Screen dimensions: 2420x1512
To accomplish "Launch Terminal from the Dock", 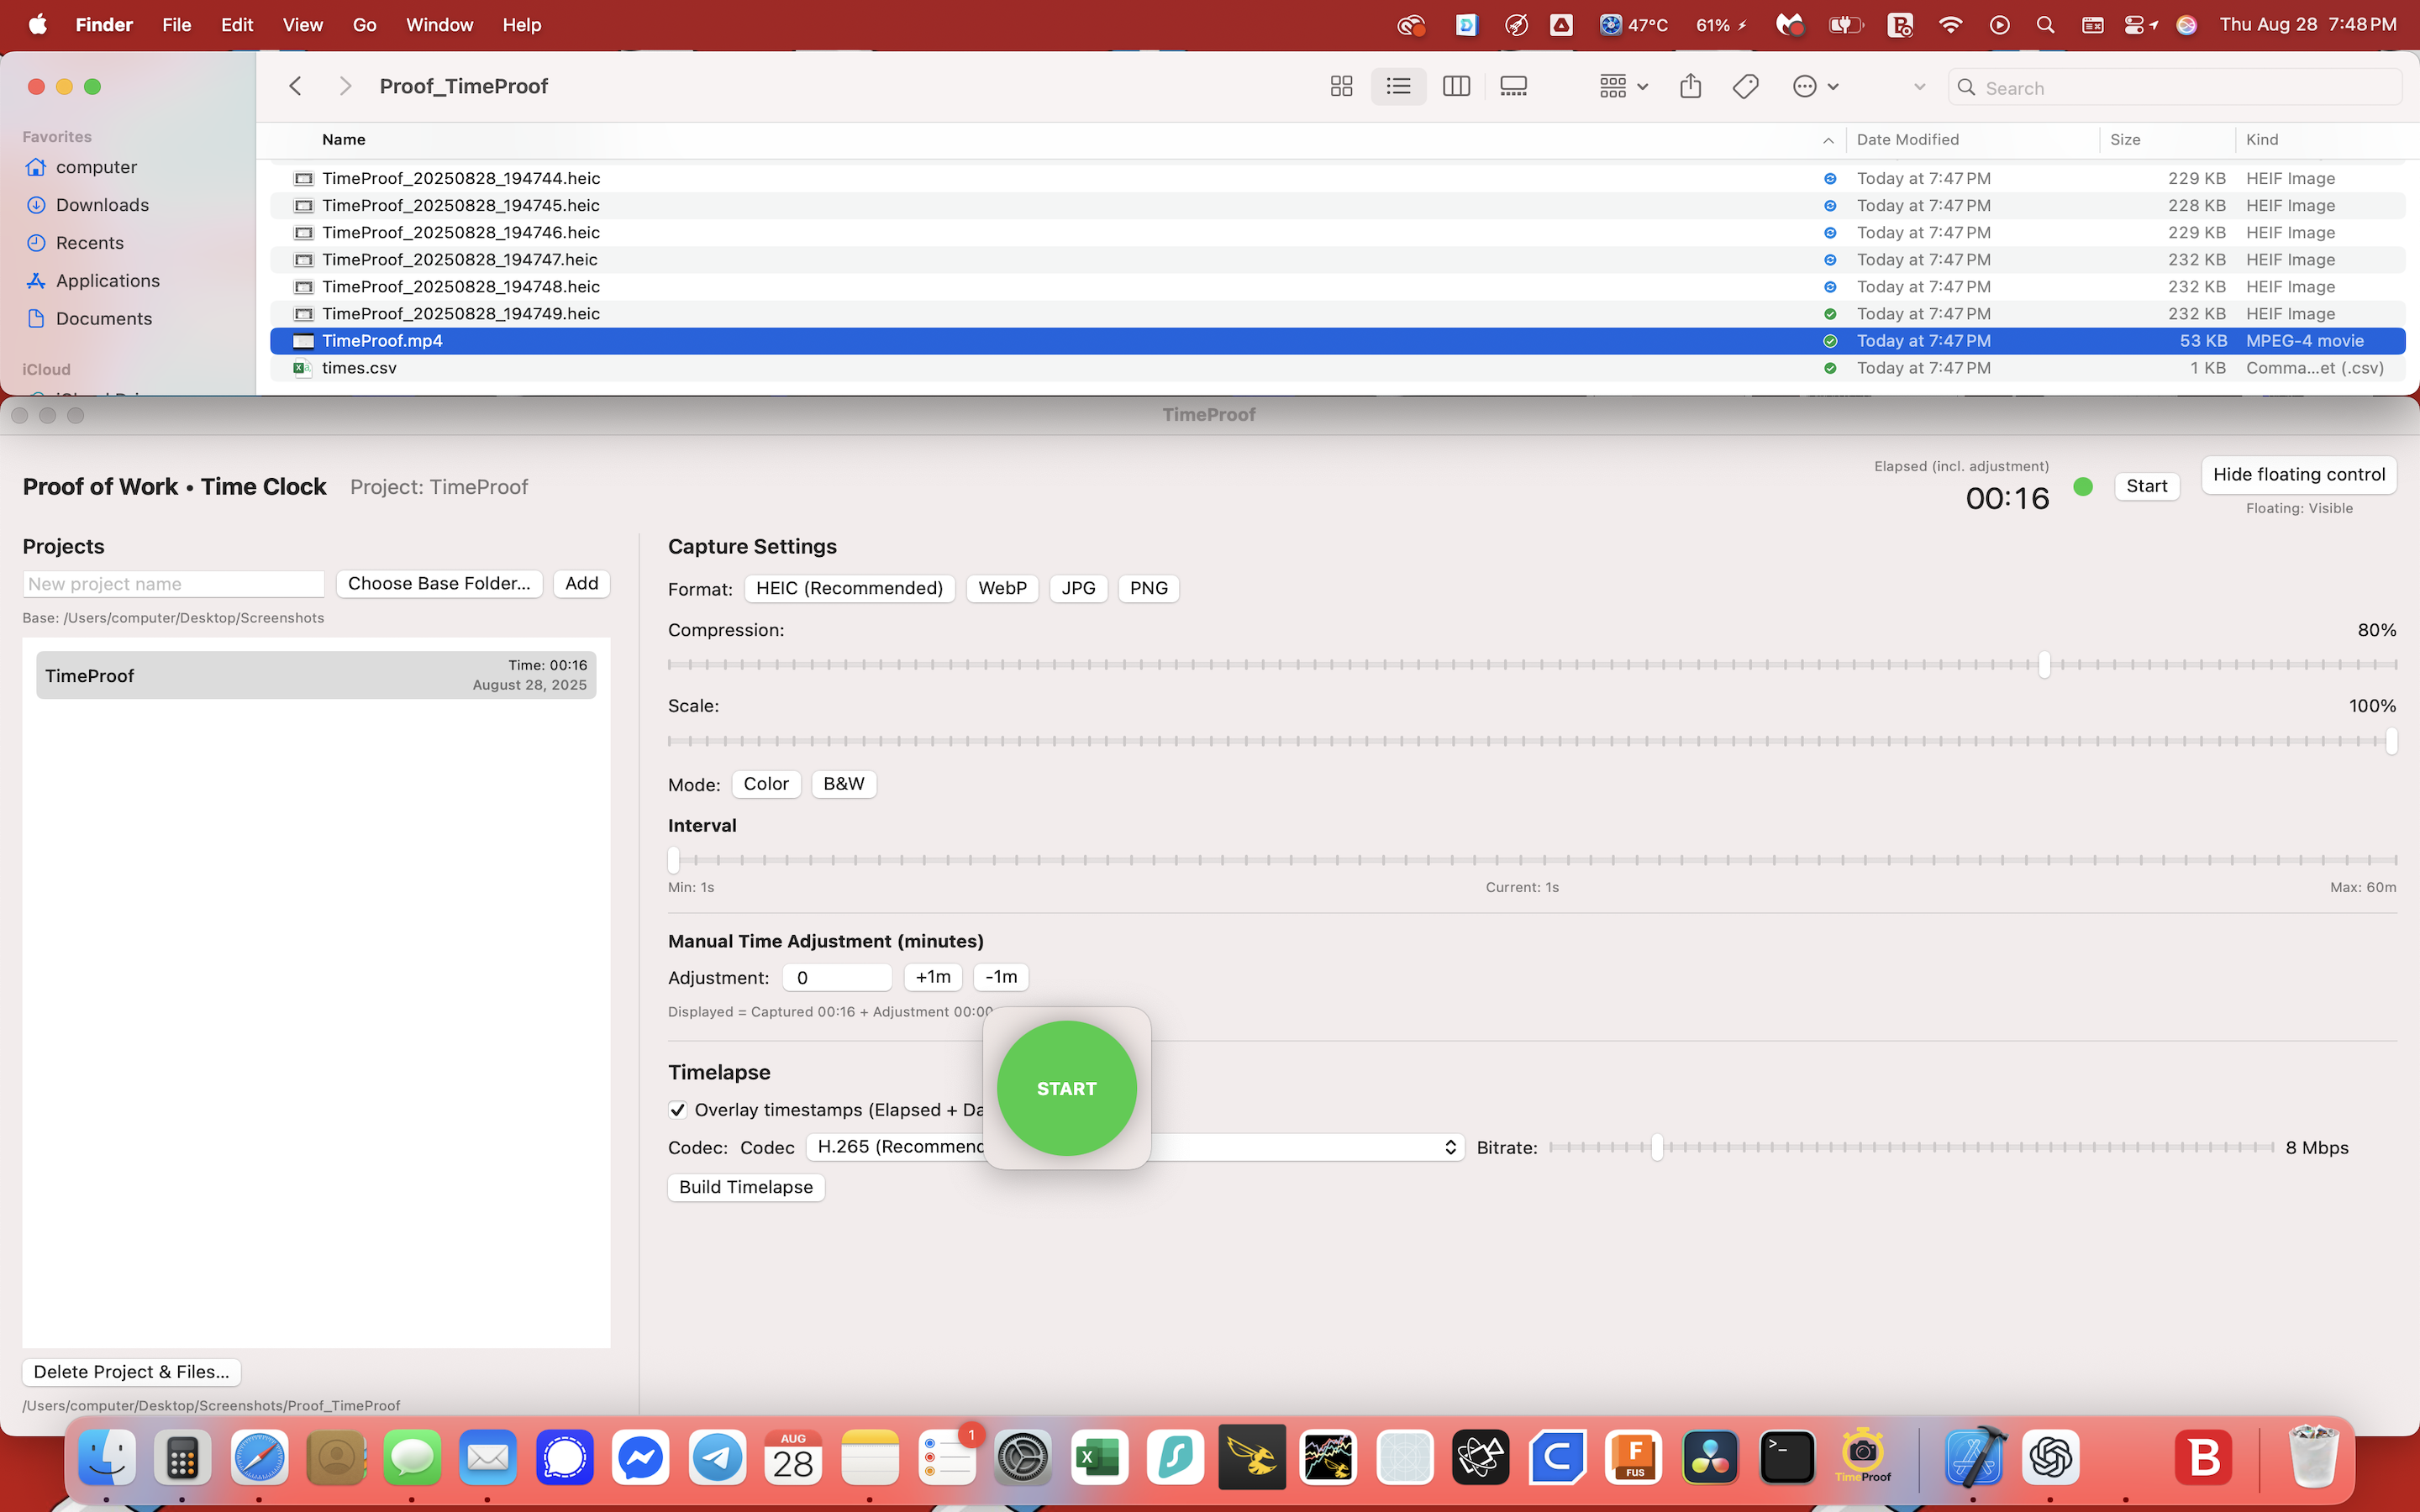I will 1787,1457.
